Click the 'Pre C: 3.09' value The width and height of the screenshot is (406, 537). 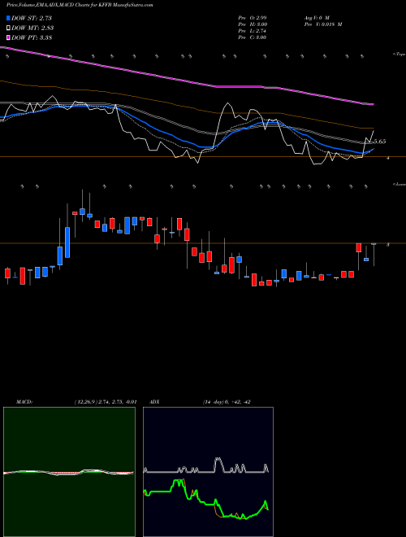click(253, 37)
